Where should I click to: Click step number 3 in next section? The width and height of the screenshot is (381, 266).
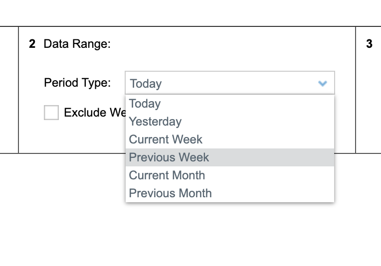pyautogui.click(x=369, y=44)
